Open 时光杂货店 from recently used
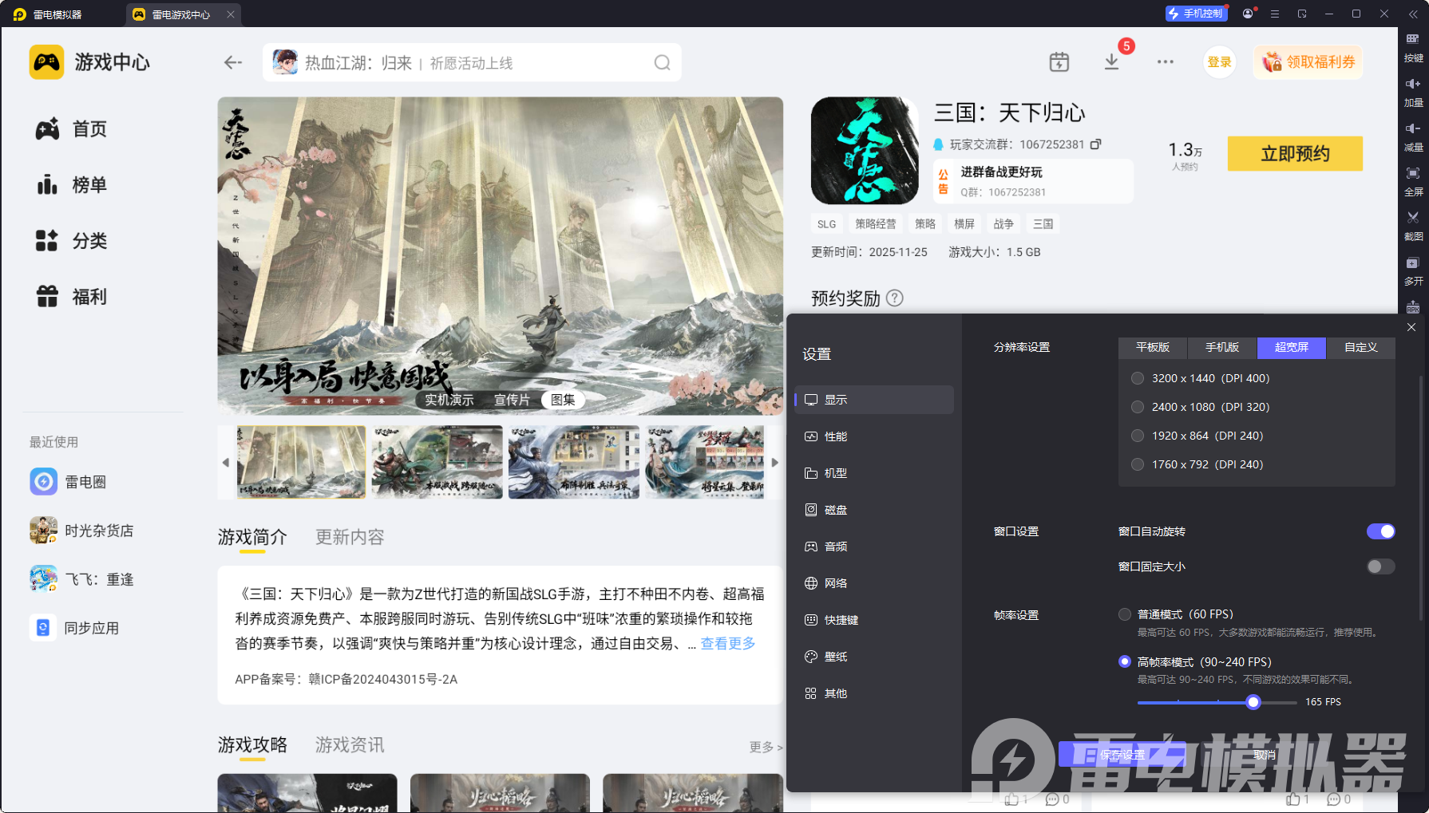Image resolution: width=1429 pixels, height=813 pixels. click(81, 531)
